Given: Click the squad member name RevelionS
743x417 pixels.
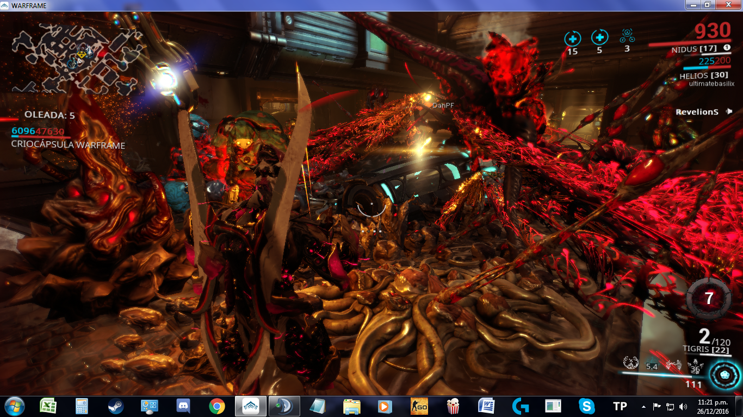Looking at the screenshot, I should 697,112.
